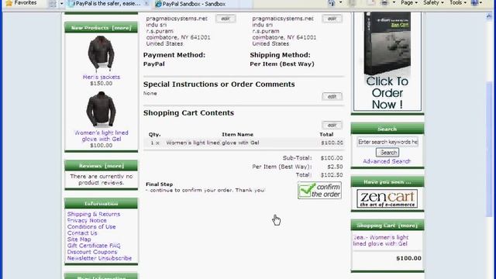Viewport: 496px width, 279px height.
Task: Open the Contact Us link
Action: 82,233
